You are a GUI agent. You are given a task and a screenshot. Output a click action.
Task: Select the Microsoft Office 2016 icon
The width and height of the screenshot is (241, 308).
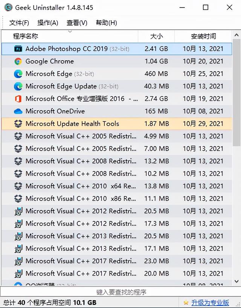click(x=18, y=99)
